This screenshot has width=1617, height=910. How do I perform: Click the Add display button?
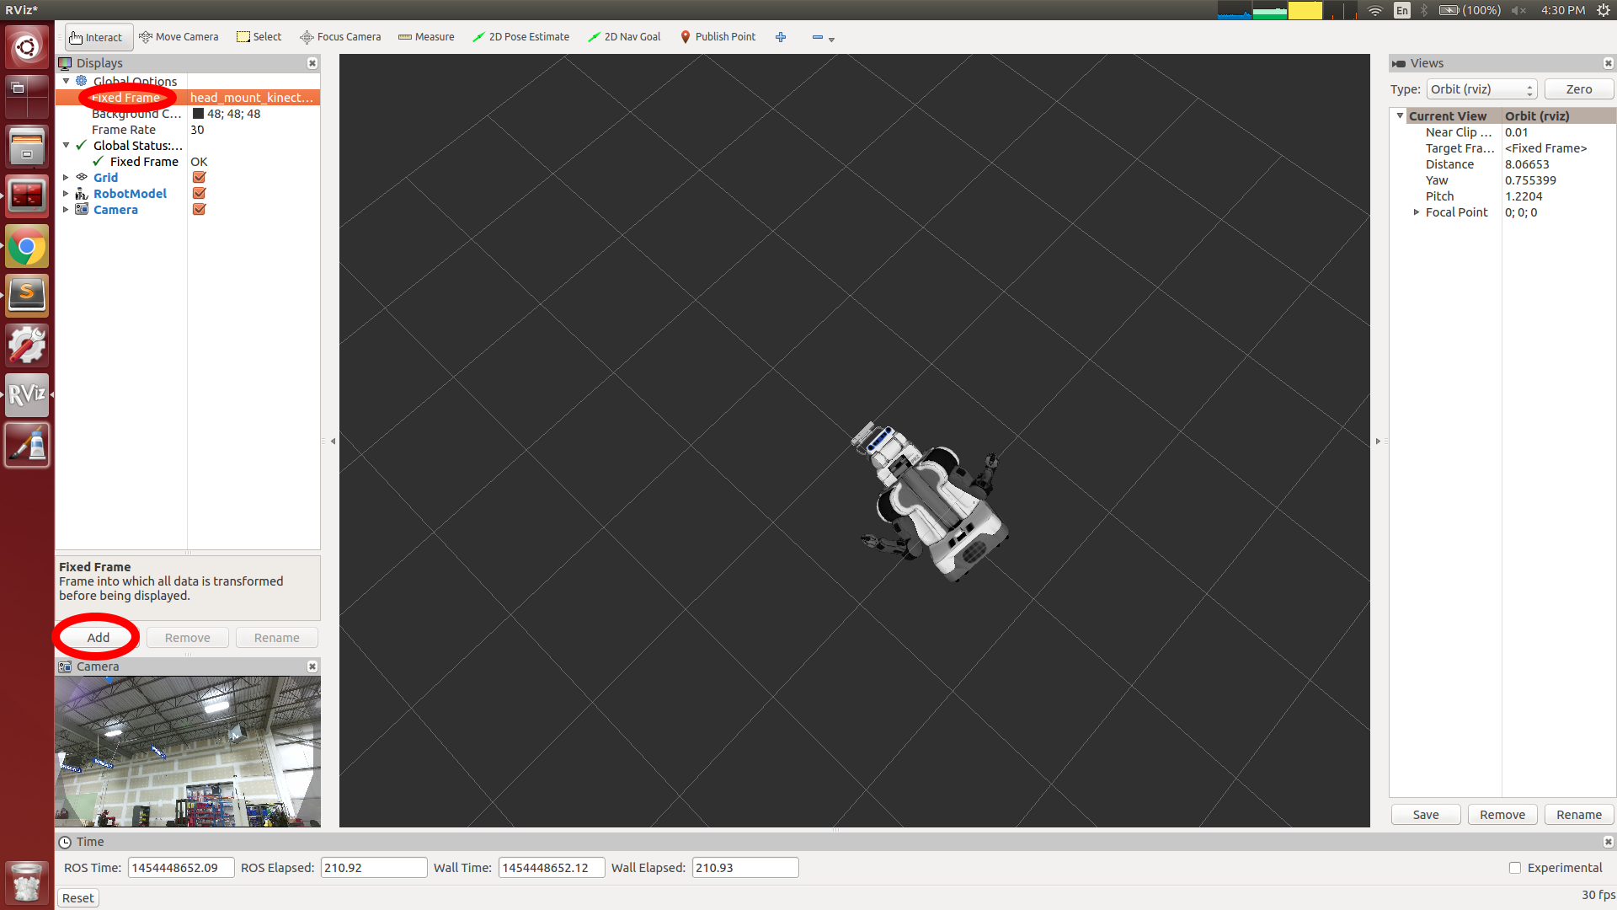98,637
